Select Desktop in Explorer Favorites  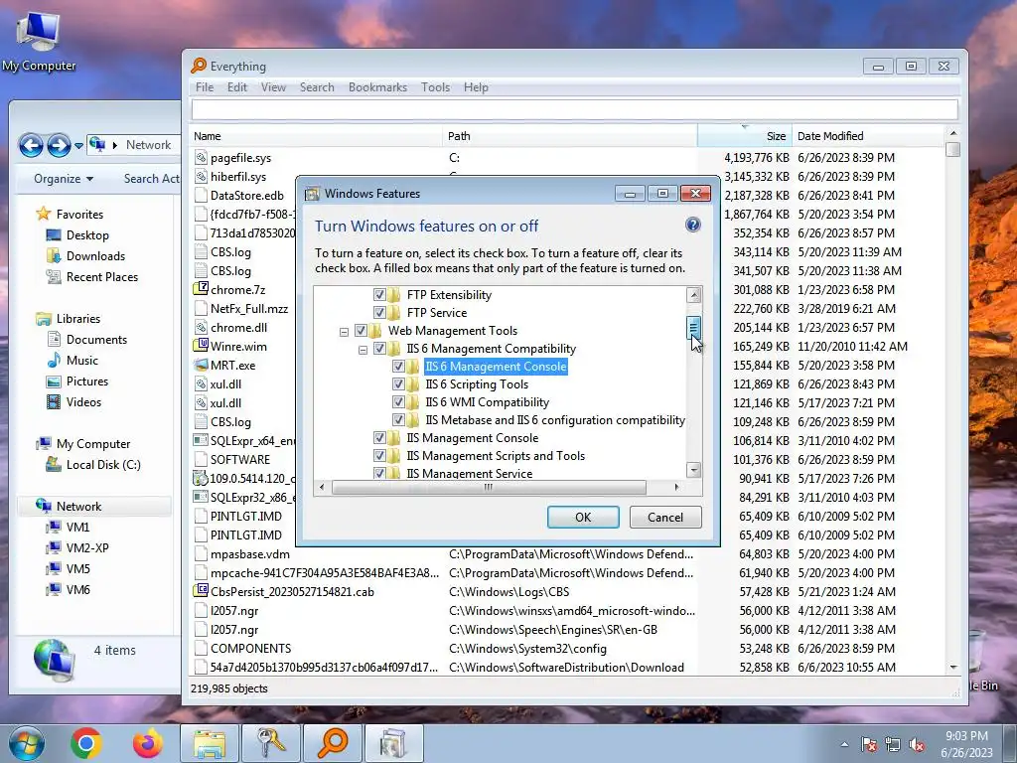click(87, 235)
